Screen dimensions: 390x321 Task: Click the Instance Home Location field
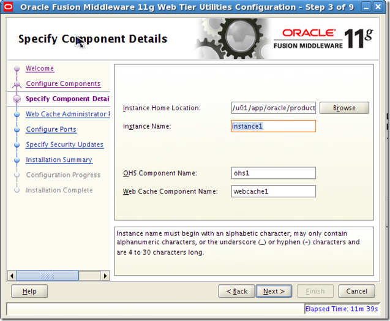click(x=273, y=108)
